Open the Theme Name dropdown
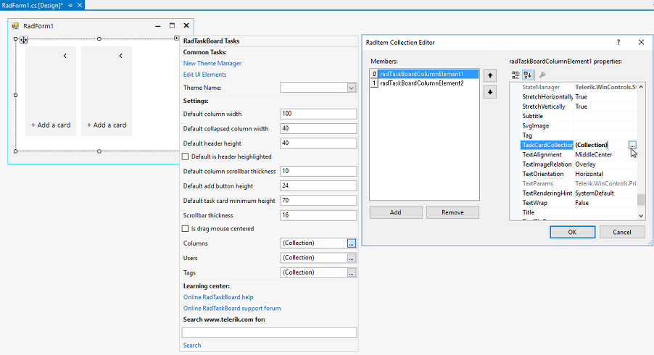The width and height of the screenshot is (654, 355). pyautogui.click(x=351, y=88)
